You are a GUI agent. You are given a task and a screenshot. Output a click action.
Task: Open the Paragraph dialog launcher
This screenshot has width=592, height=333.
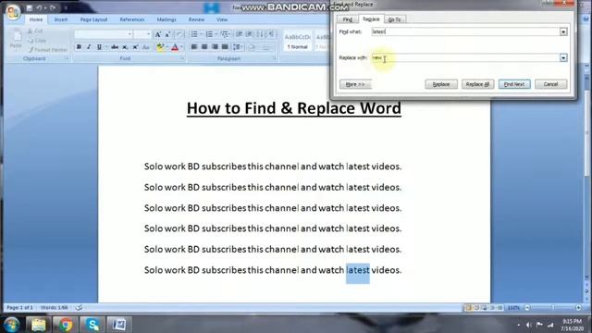(x=275, y=59)
